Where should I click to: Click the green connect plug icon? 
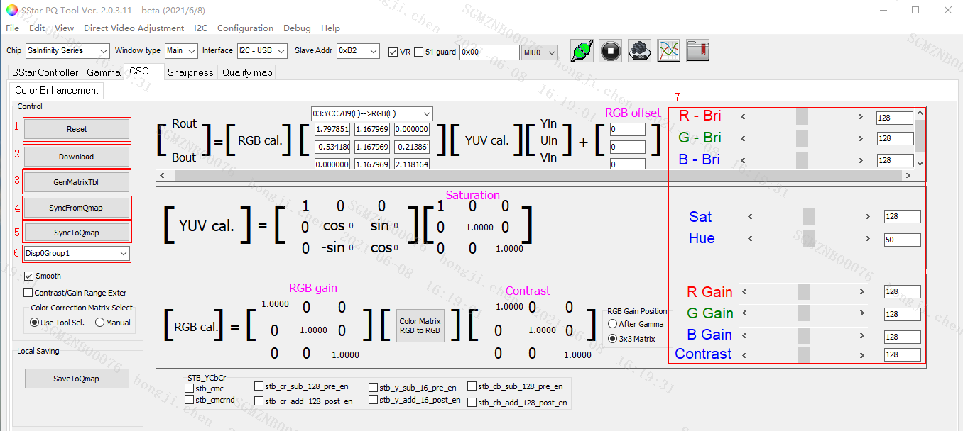(582, 50)
